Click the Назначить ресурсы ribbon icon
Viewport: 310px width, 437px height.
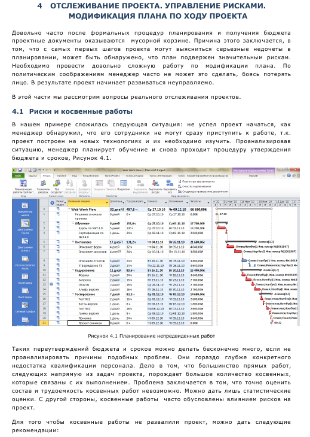coord(43,183)
